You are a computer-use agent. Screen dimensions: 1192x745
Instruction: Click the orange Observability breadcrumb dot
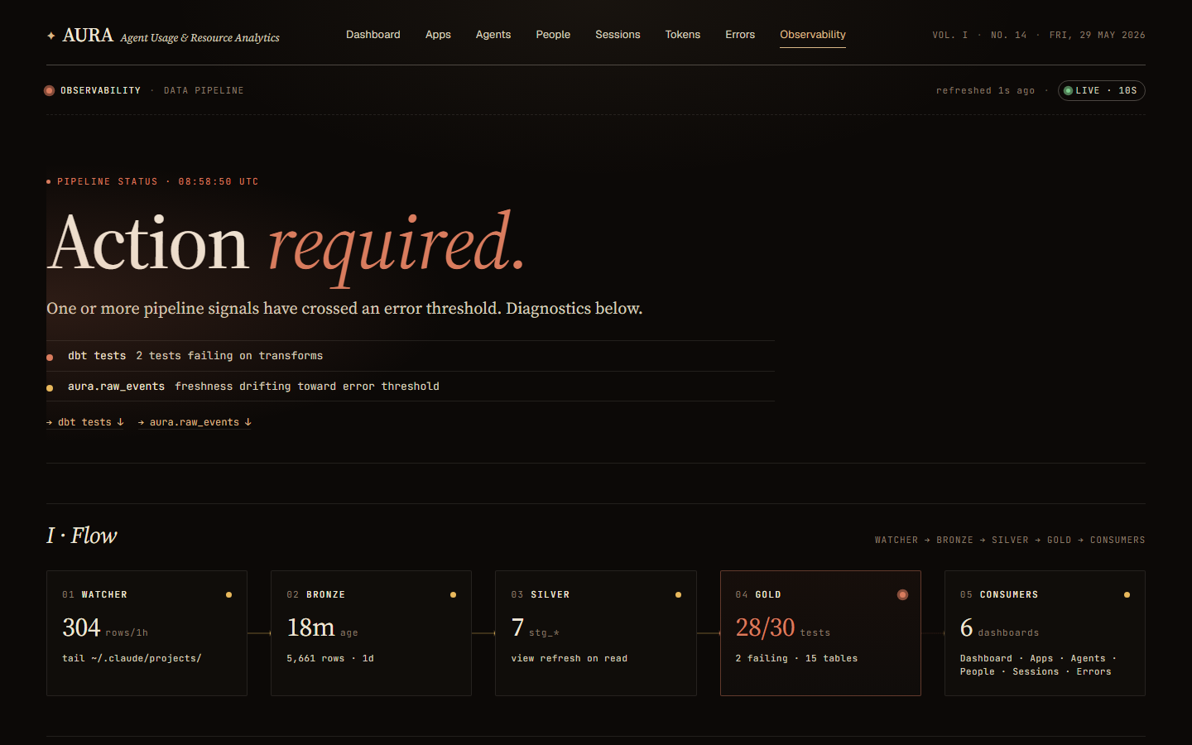(50, 90)
